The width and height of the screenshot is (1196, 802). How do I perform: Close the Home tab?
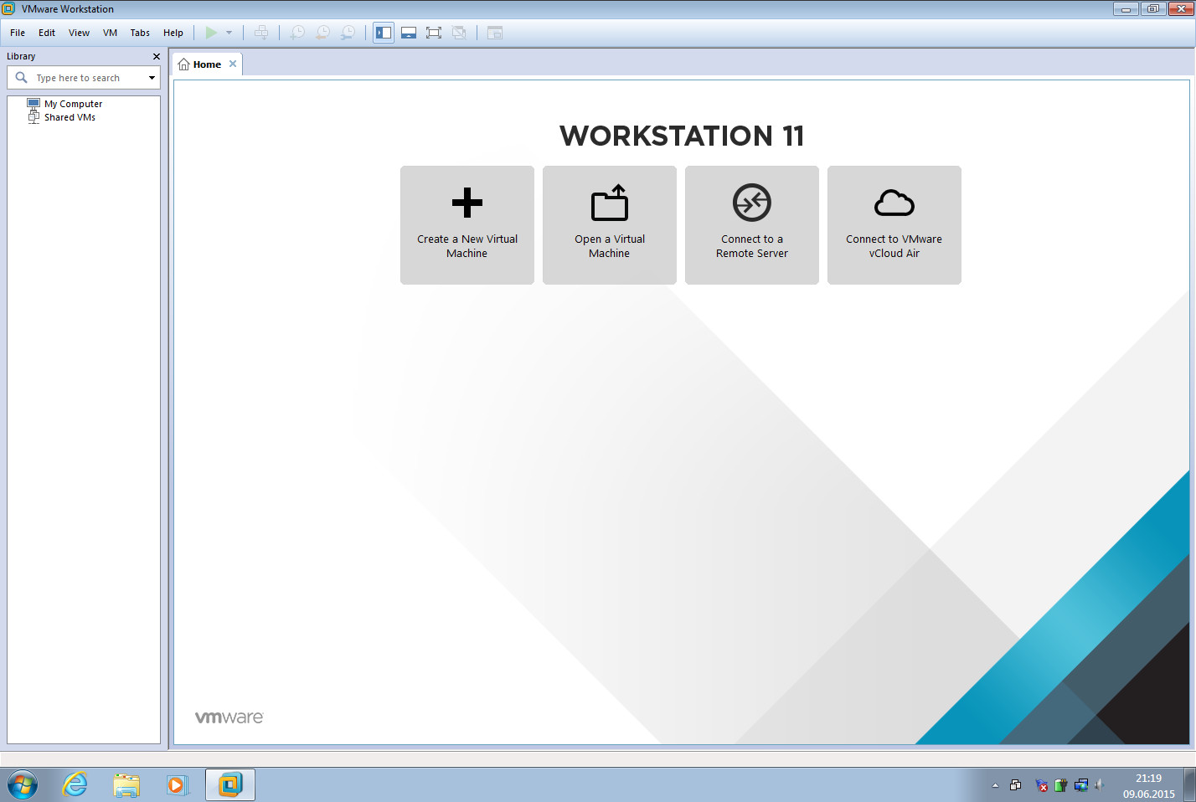pos(233,64)
